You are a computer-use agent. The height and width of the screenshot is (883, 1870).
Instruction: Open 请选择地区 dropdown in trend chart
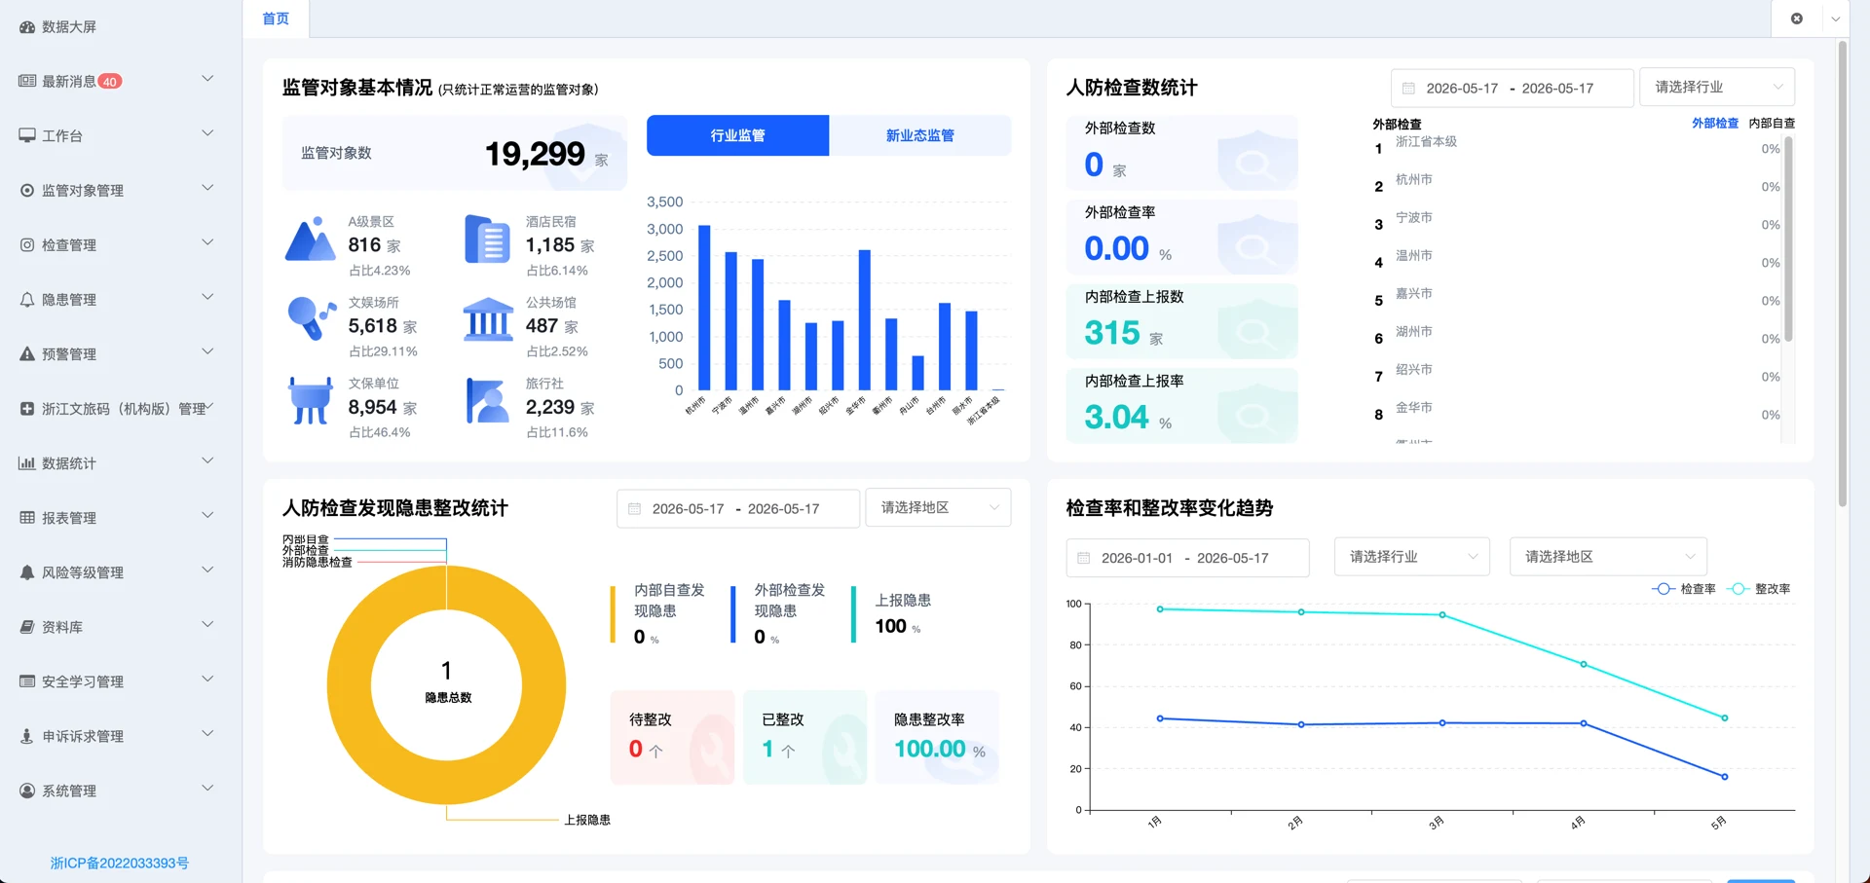click(x=1608, y=557)
